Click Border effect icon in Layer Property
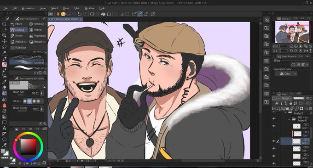 (x=293, y=65)
